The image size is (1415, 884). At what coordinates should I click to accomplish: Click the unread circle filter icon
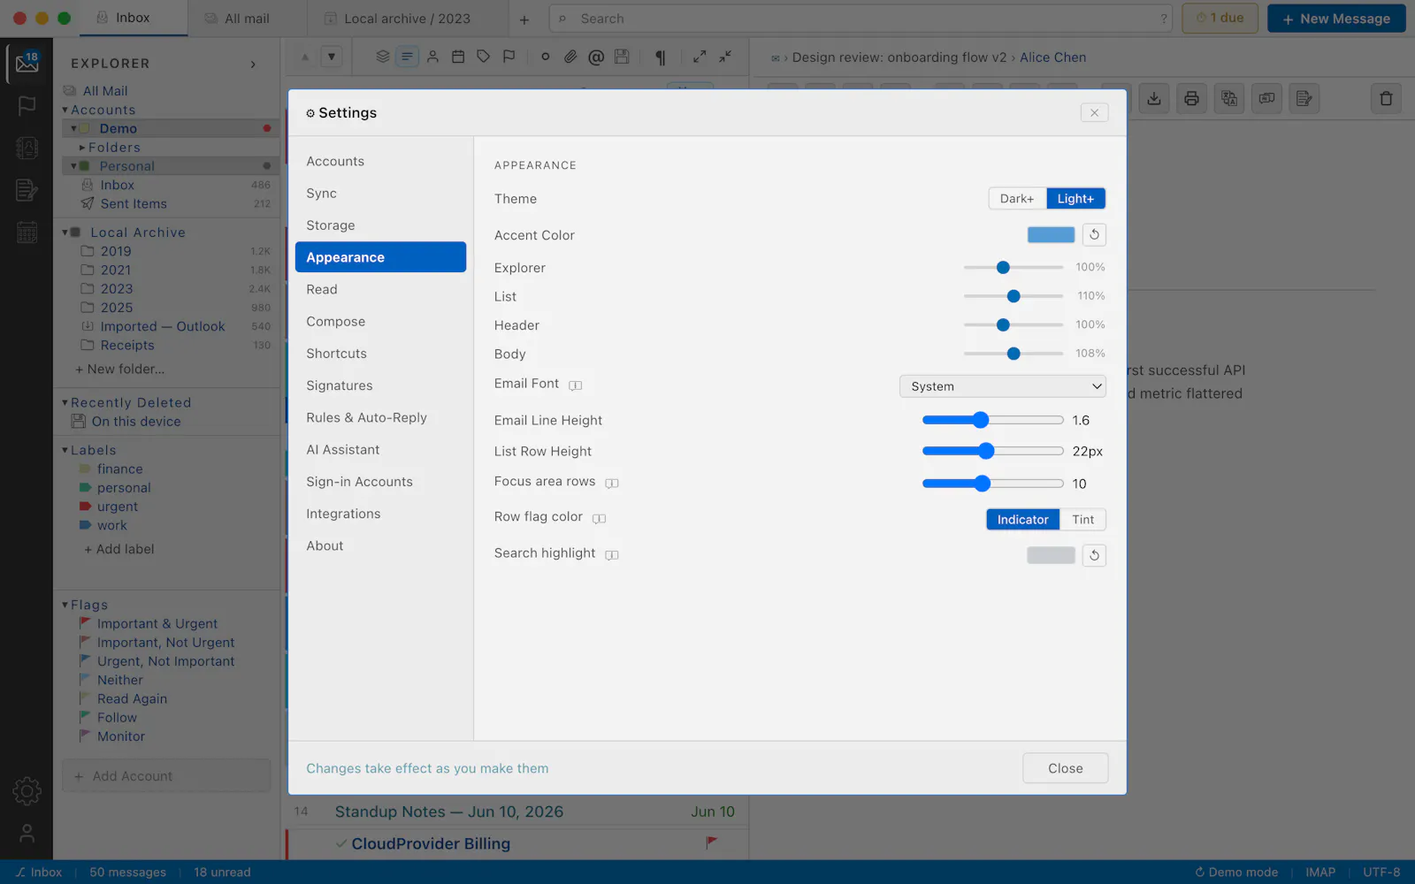point(545,57)
